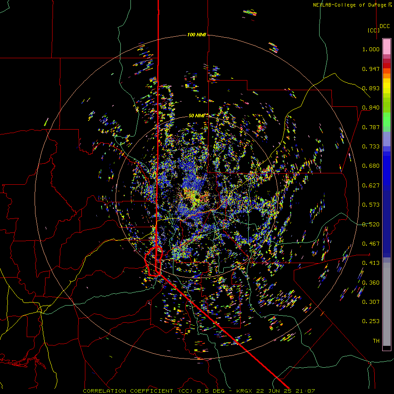Click the 0.893 legend value
The width and height of the screenshot is (394, 394).
pyautogui.click(x=371, y=88)
